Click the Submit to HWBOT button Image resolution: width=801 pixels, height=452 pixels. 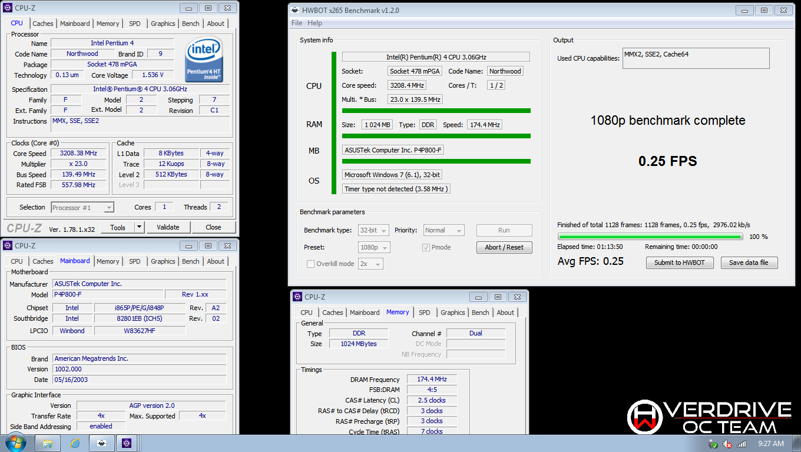click(x=680, y=262)
